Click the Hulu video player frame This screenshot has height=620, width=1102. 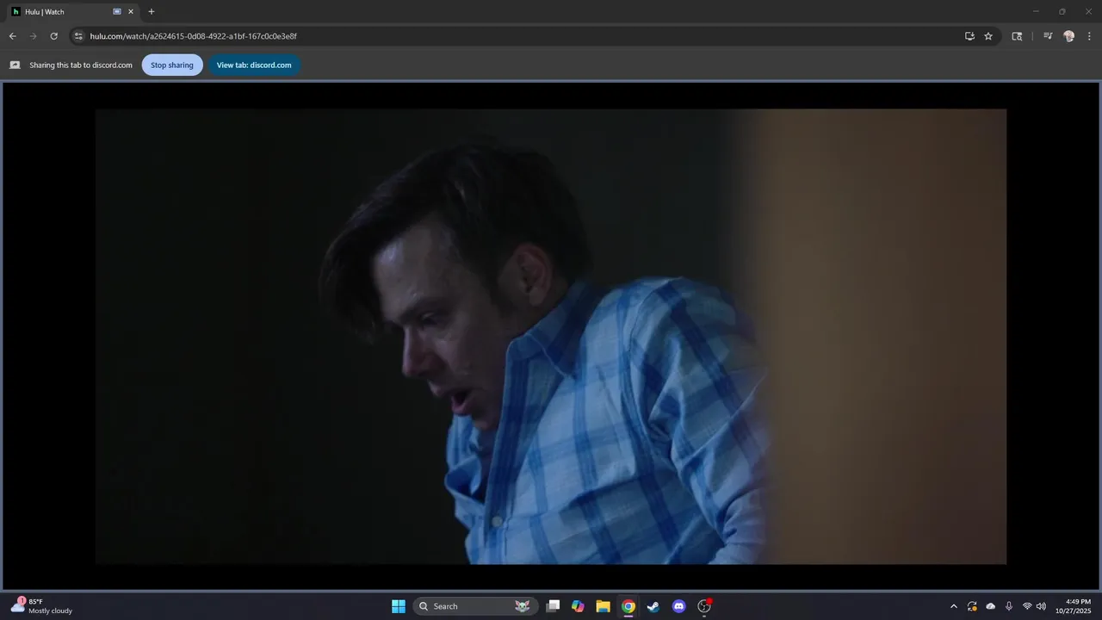tap(551, 336)
